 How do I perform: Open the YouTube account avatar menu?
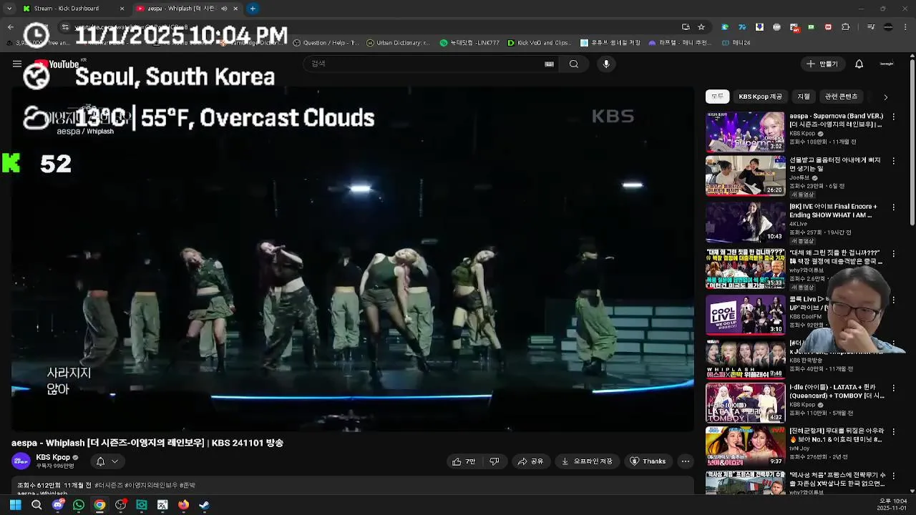(x=887, y=64)
